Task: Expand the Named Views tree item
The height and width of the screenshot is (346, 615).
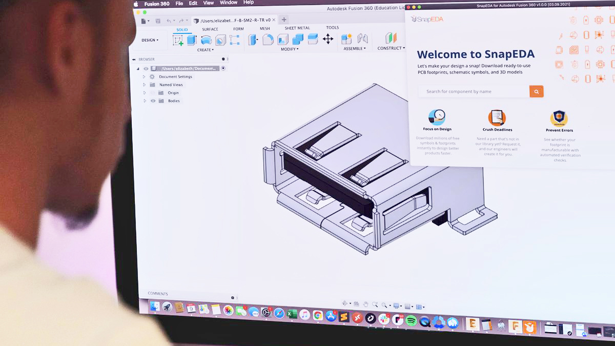Action: coord(145,85)
